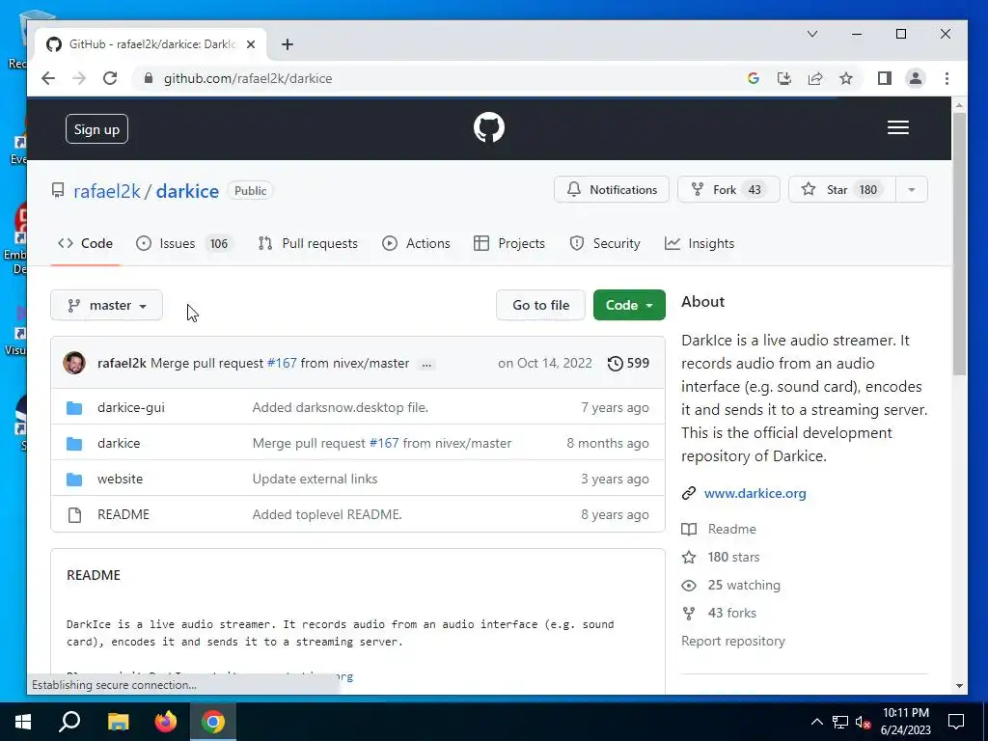Click Go to file button
Viewport: 988px width, 741px height.
tap(540, 305)
